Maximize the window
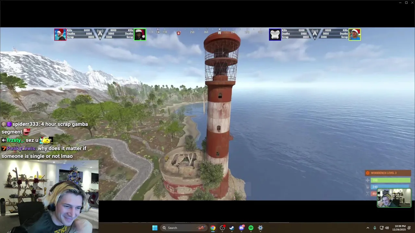Image resolution: width=415 pixels, height=233 pixels. pyautogui.click(x=406, y=3)
